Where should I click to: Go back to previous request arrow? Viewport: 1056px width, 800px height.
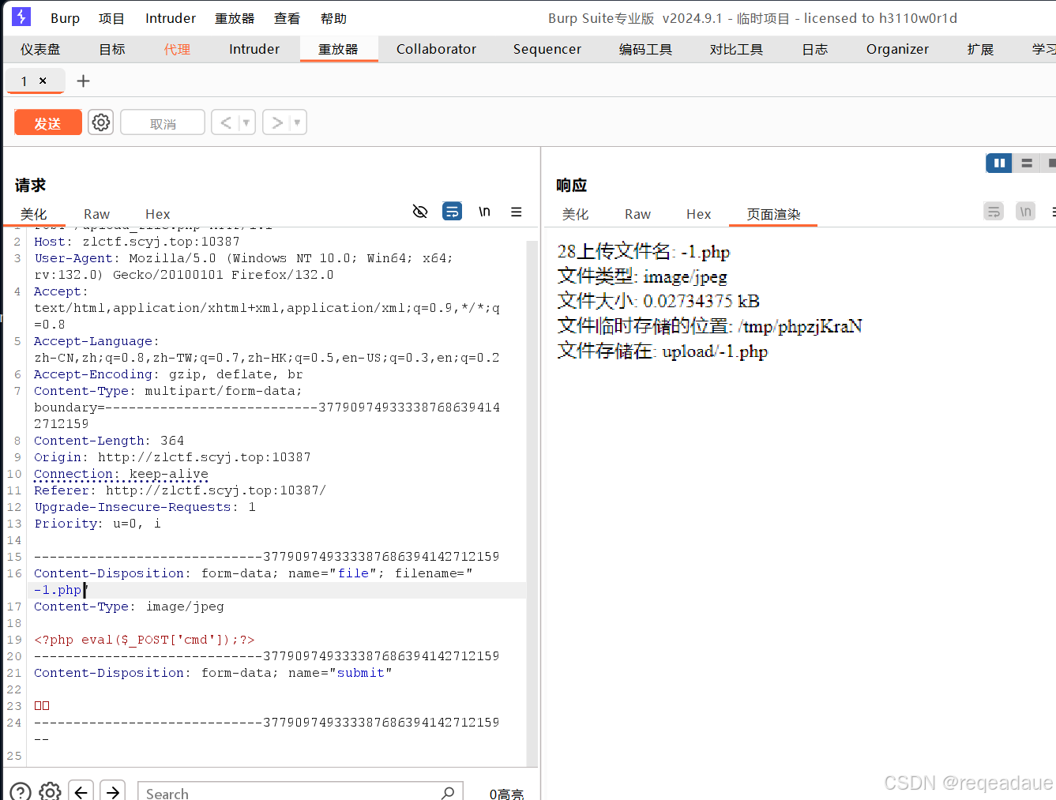click(x=226, y=122)
